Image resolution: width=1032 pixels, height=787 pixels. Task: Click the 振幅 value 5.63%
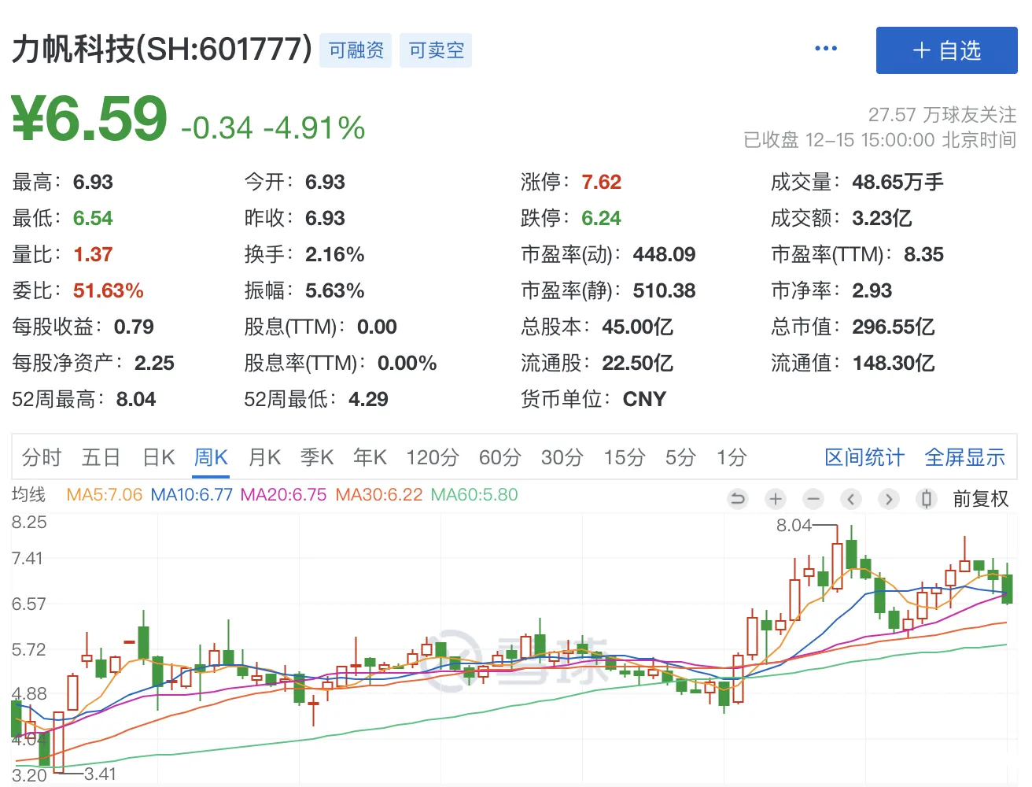tap(335, 290)
